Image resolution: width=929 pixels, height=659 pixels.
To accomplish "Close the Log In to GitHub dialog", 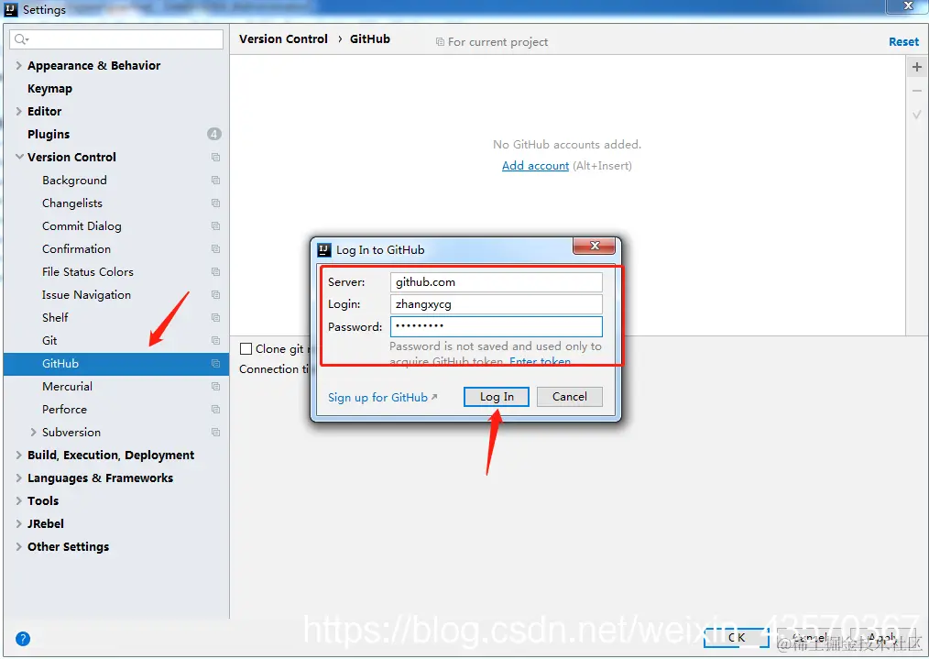I will tap(596, 246).
